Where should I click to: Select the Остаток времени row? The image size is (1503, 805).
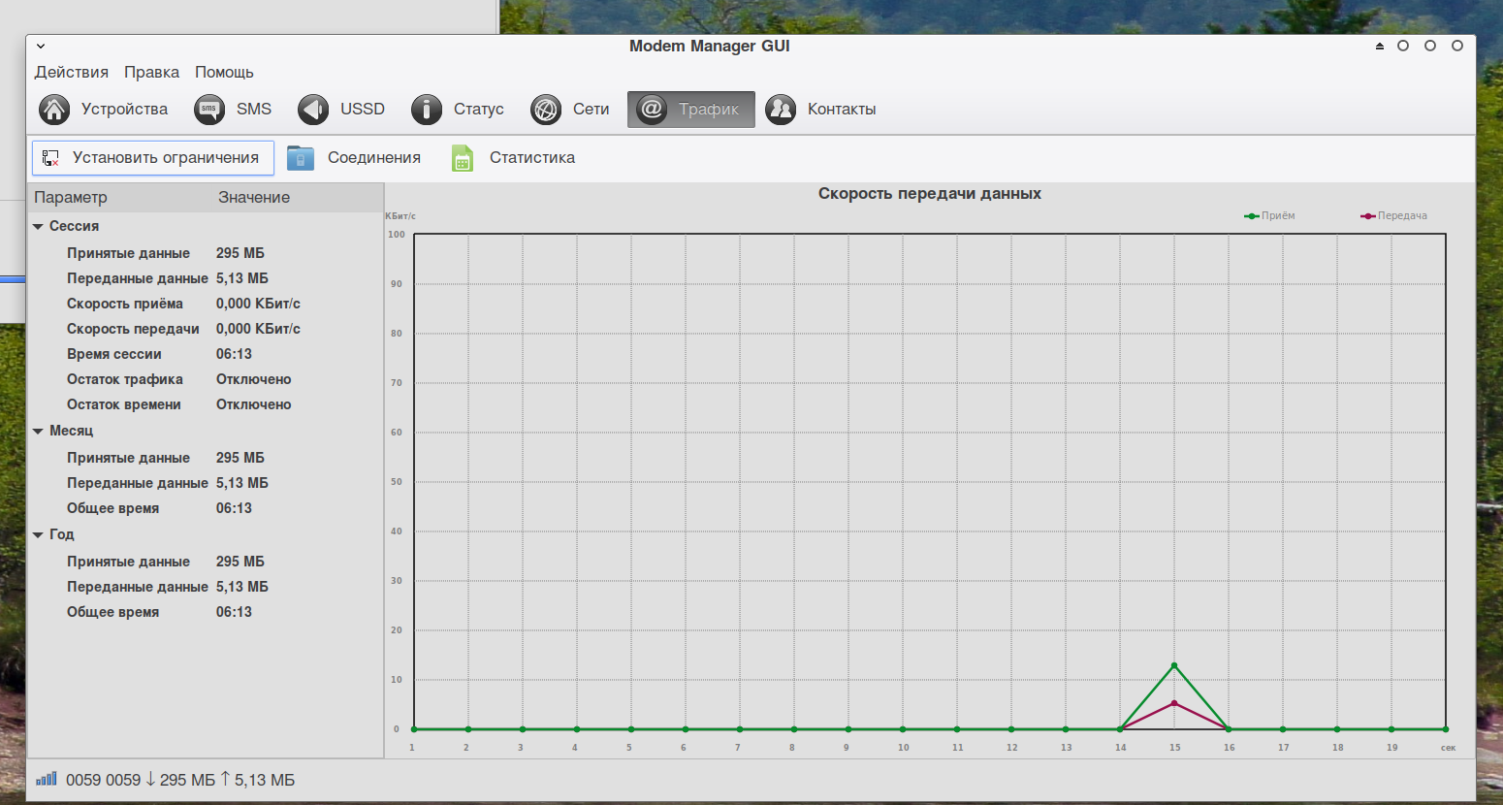(206, 404)
